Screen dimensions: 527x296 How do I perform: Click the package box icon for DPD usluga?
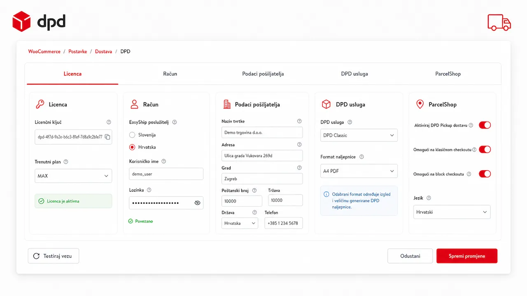point(326,104)
